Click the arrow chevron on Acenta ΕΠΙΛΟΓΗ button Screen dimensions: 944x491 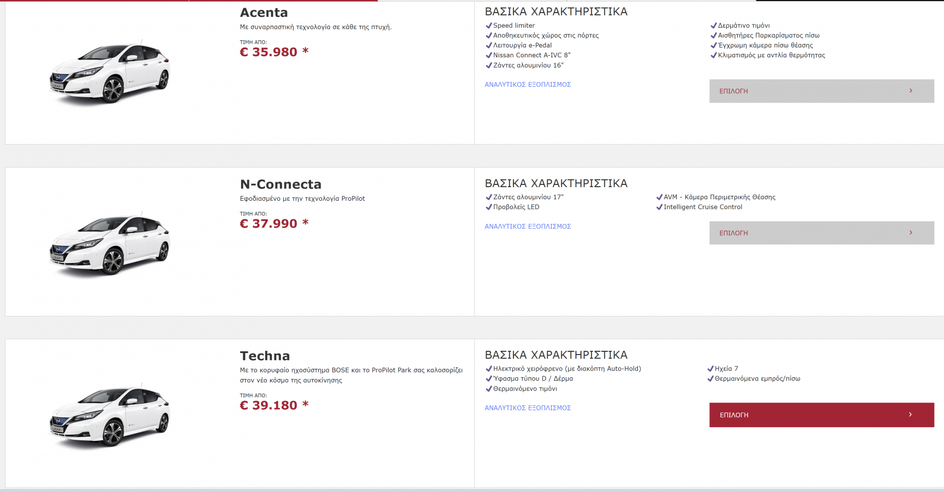coord(911,91)
